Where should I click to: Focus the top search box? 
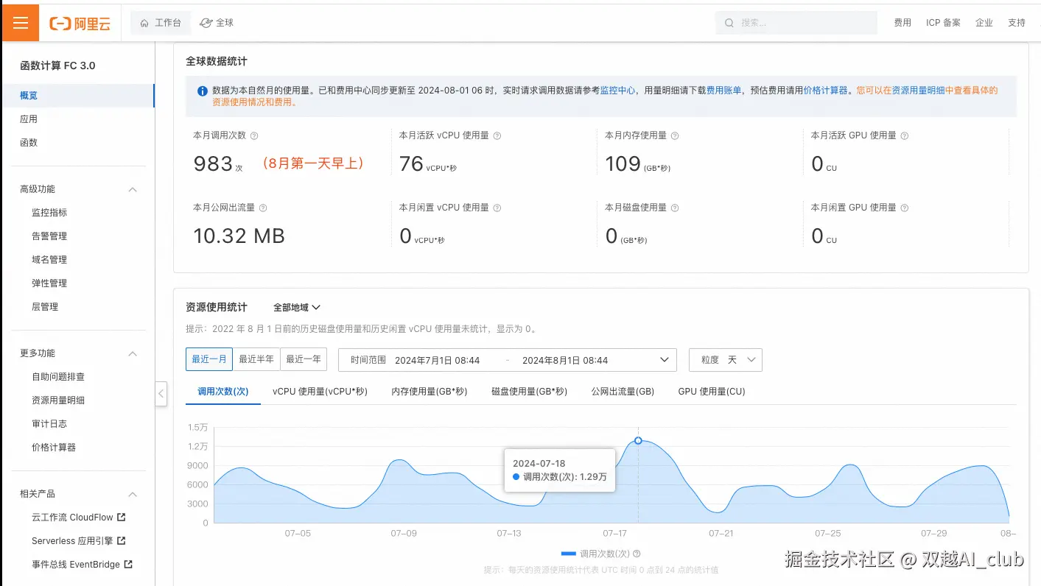click(796, 23)
